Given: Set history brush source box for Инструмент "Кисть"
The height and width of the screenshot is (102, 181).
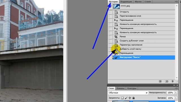Looking at the screenshot, I should coord(111,57).
